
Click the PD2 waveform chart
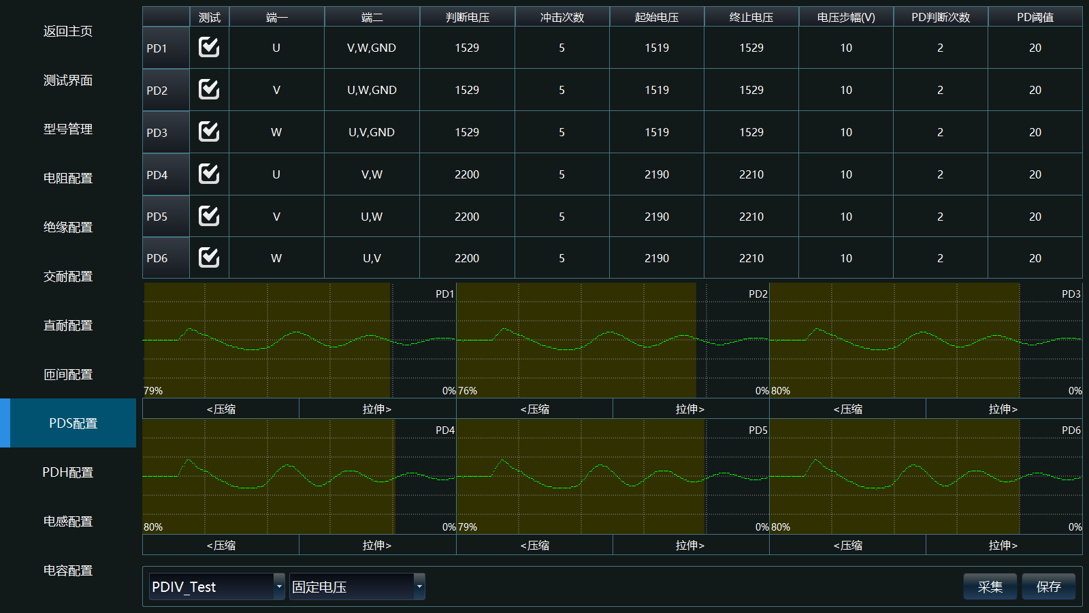(613, 340)
